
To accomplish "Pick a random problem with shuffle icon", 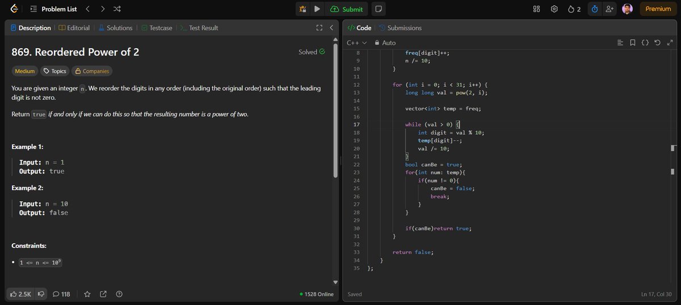I will (x=117, y=9).
